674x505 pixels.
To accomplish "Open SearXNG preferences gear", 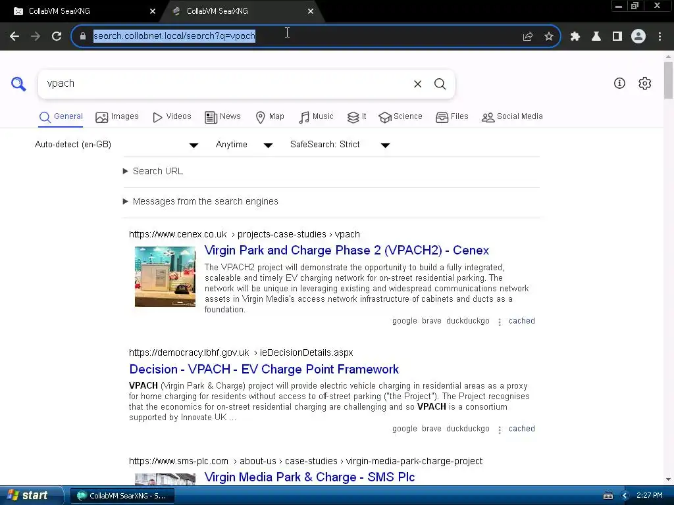I will point(645,84).
